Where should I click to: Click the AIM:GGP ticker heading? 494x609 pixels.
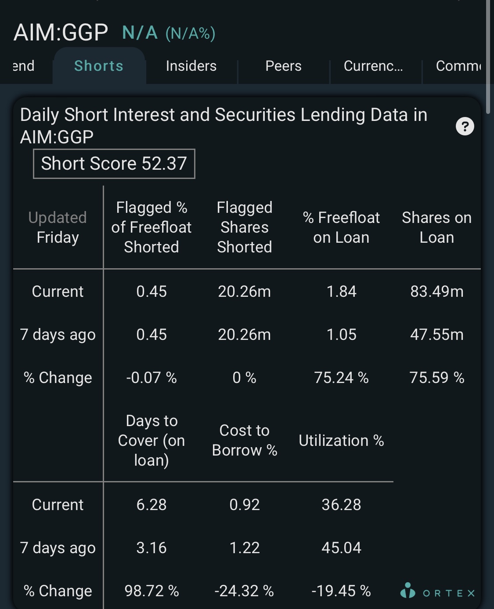pyautogui.click(x=61, y=33)
